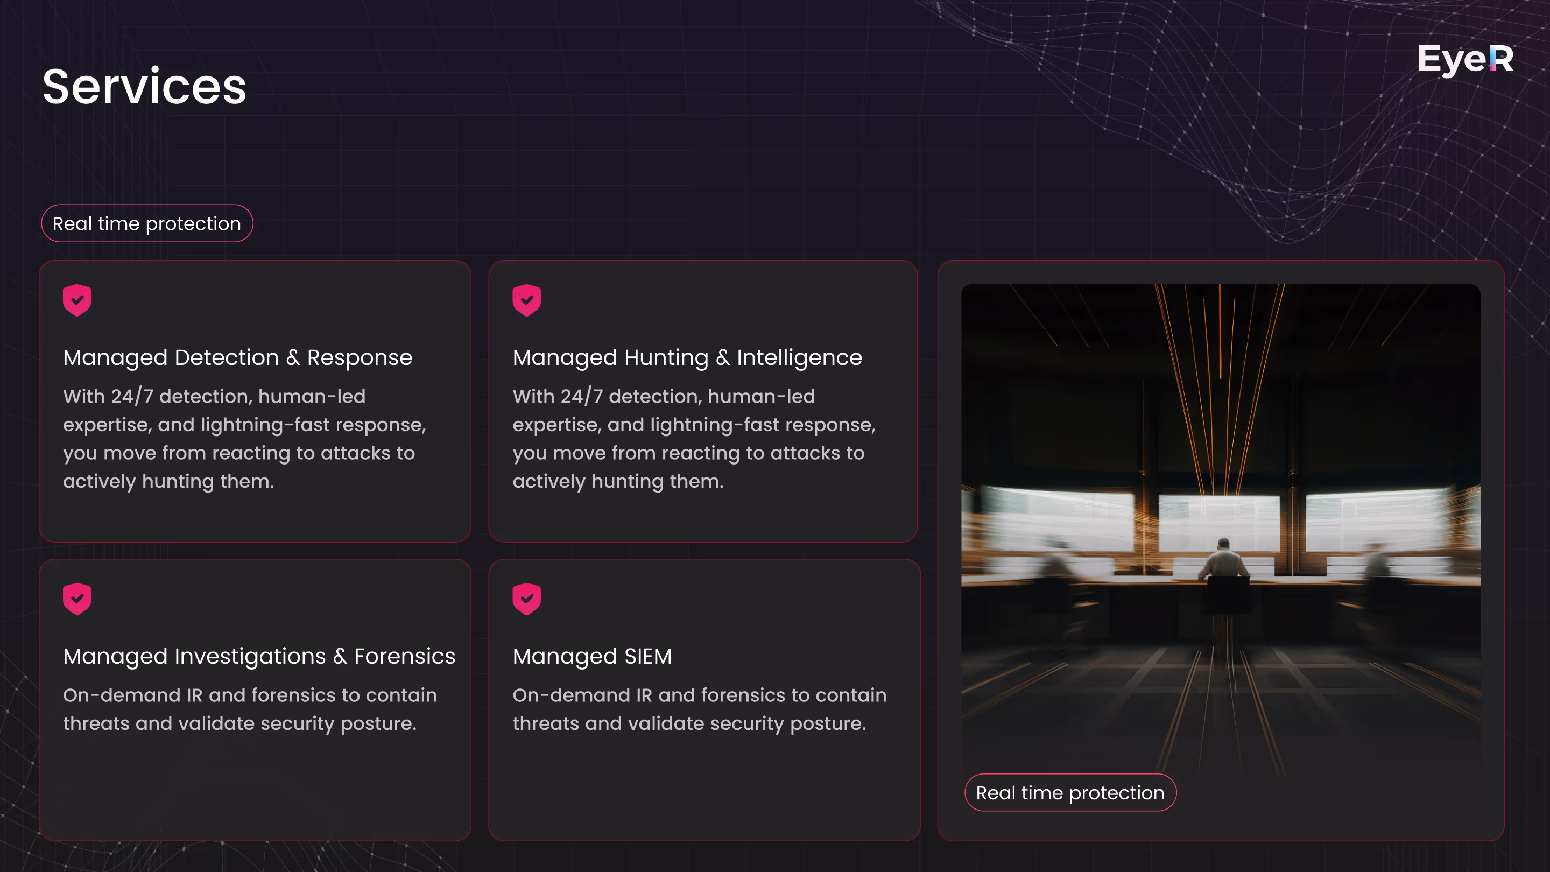
Task: Click shield icon above Managed Detection & Response
Action: pyautogui.click(x=77, y=300)
